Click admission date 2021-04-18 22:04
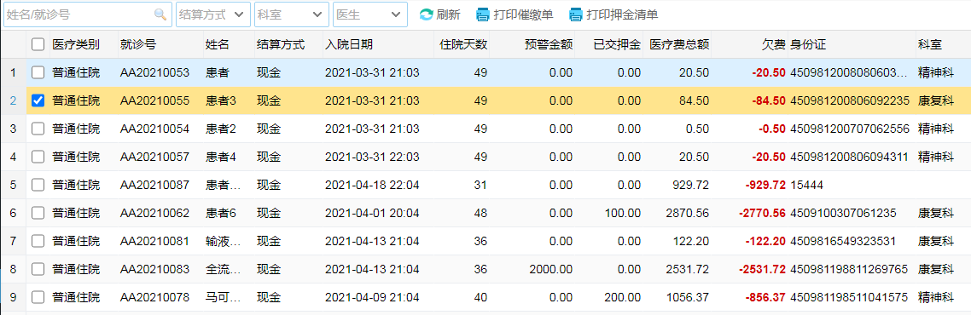The image size is (971, 315). tap(372, 185)
